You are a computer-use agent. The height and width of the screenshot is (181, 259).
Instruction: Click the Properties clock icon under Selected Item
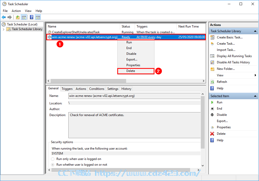(x=212, y=128)
